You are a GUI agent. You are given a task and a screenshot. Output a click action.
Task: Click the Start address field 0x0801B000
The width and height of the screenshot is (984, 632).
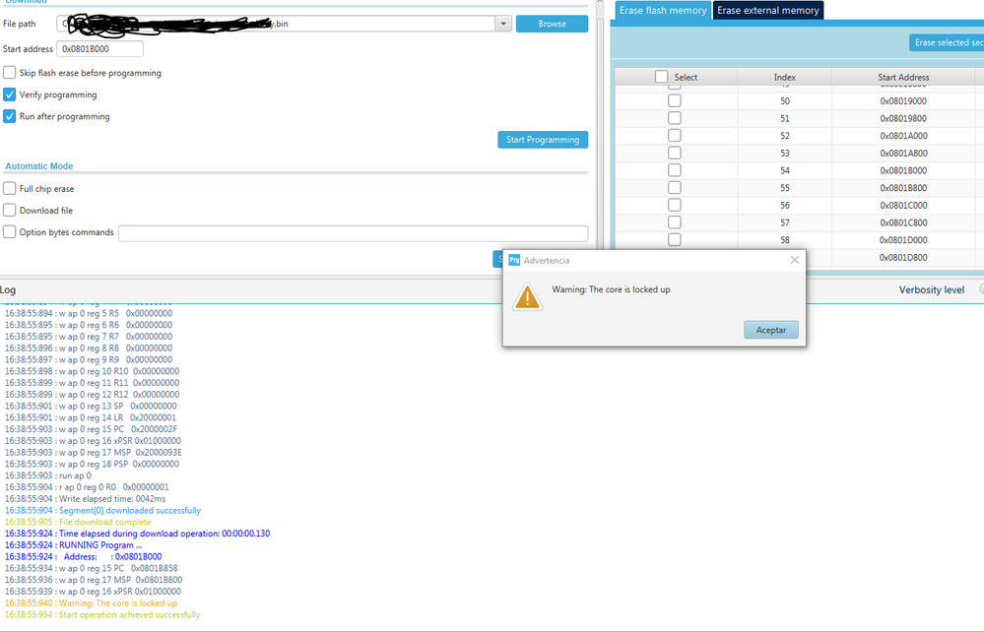point(99,49)
